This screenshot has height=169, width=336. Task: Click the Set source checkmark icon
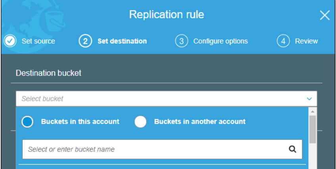coord(10,41)
